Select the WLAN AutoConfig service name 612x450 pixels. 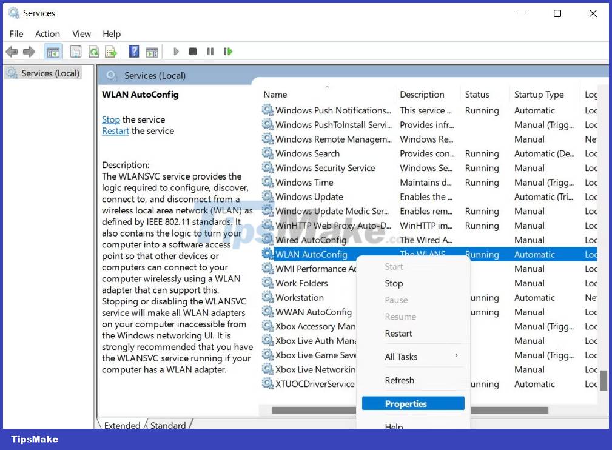point(312,255)
